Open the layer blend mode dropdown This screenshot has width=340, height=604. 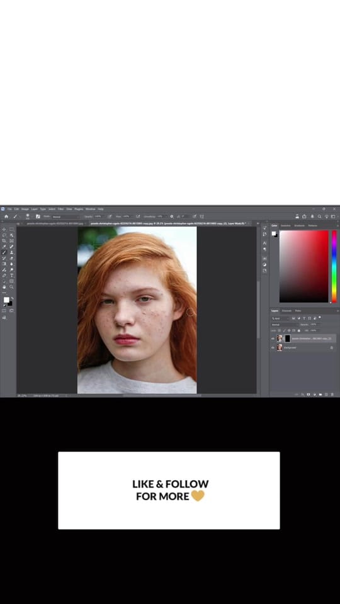click(284, 325)
